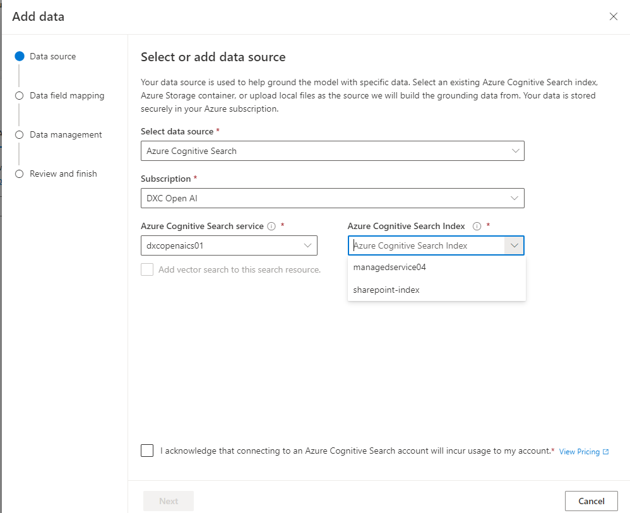Click the Review and finish step circle

(x=19, y=174)
